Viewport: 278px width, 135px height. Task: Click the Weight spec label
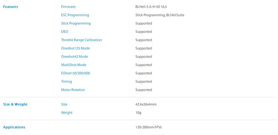67,113
